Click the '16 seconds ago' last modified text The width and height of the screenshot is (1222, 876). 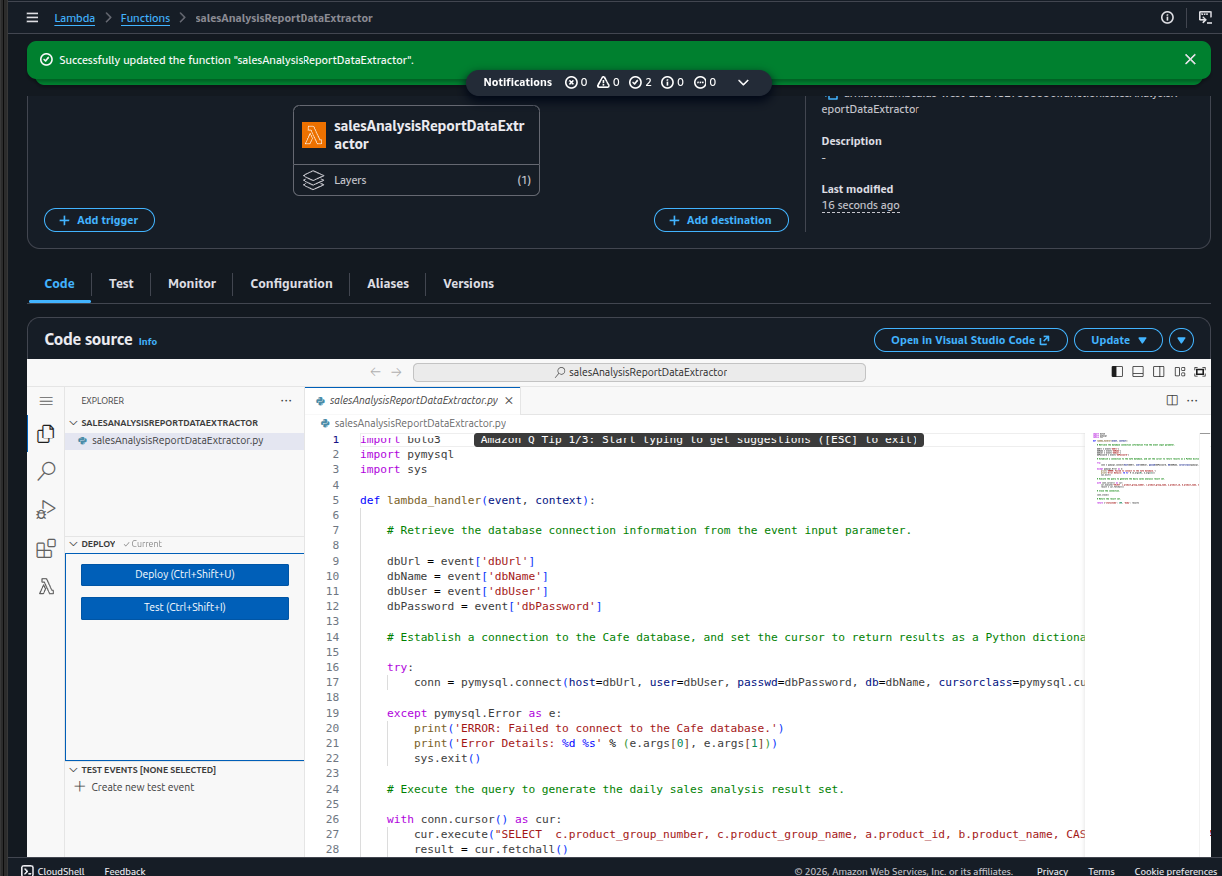(x=860, y=205)
